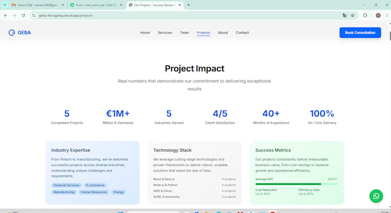The image size is (391, 213).
Task: Click the E-commerce tag
Action: [x=95, y=185]
